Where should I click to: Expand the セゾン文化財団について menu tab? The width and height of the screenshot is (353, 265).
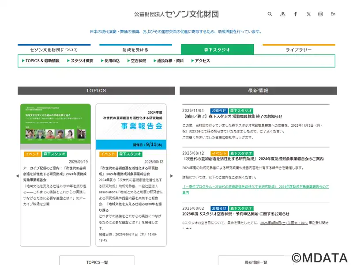click(54, 50)
